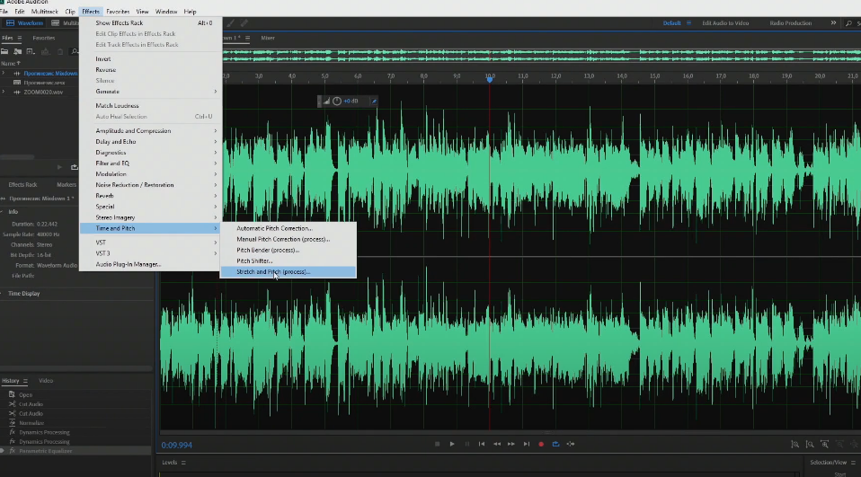This screenshot has height=477, width=861.
Task: Click the small Play preview button in Files panel
Action: pos(59,167)
